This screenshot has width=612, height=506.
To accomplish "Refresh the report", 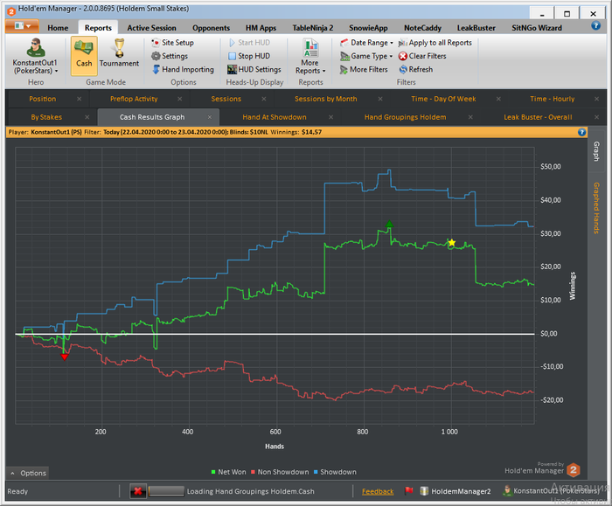I will pyautogui.click(x=415, y=69).
